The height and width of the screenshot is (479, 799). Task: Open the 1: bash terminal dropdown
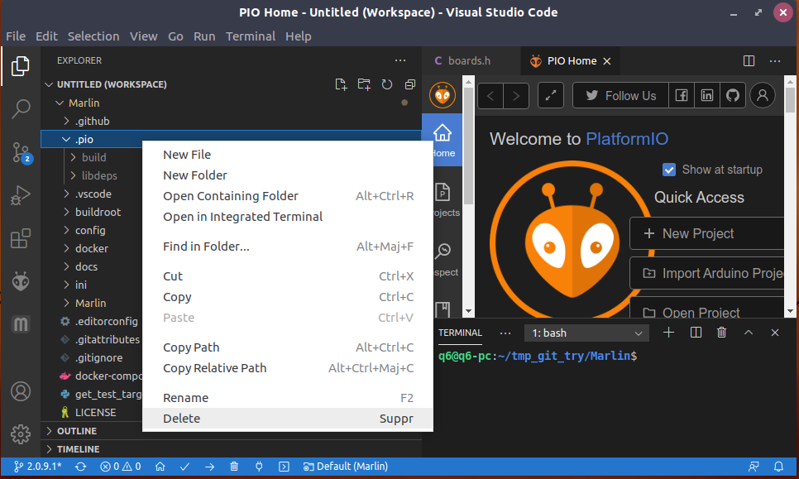tap(586, 333)
